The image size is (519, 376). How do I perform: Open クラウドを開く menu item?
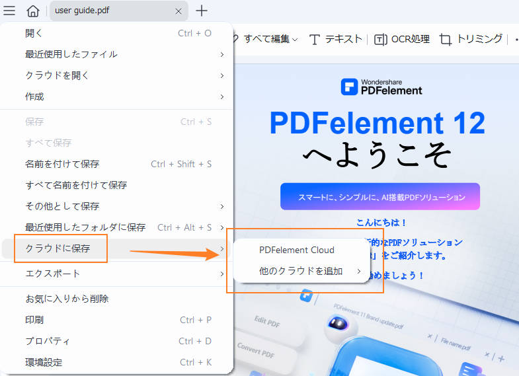[x=116, y=75]
